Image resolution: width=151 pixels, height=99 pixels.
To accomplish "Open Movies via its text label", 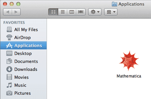I will 21,77.
